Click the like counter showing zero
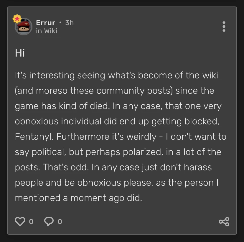244x242 pixels. tap(31, 222)
